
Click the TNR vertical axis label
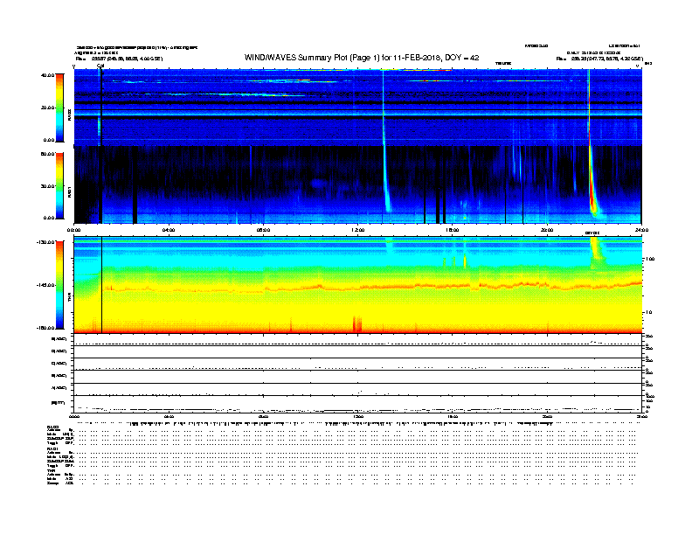click(69, 298)
